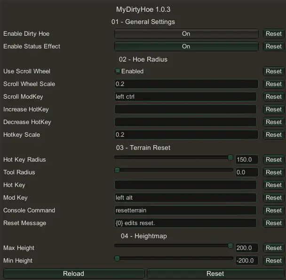Image resolution: width=286 pixels, height=280 pixels.
Task: Click the Reset Message text field
Action: click(x=185, y=223)
